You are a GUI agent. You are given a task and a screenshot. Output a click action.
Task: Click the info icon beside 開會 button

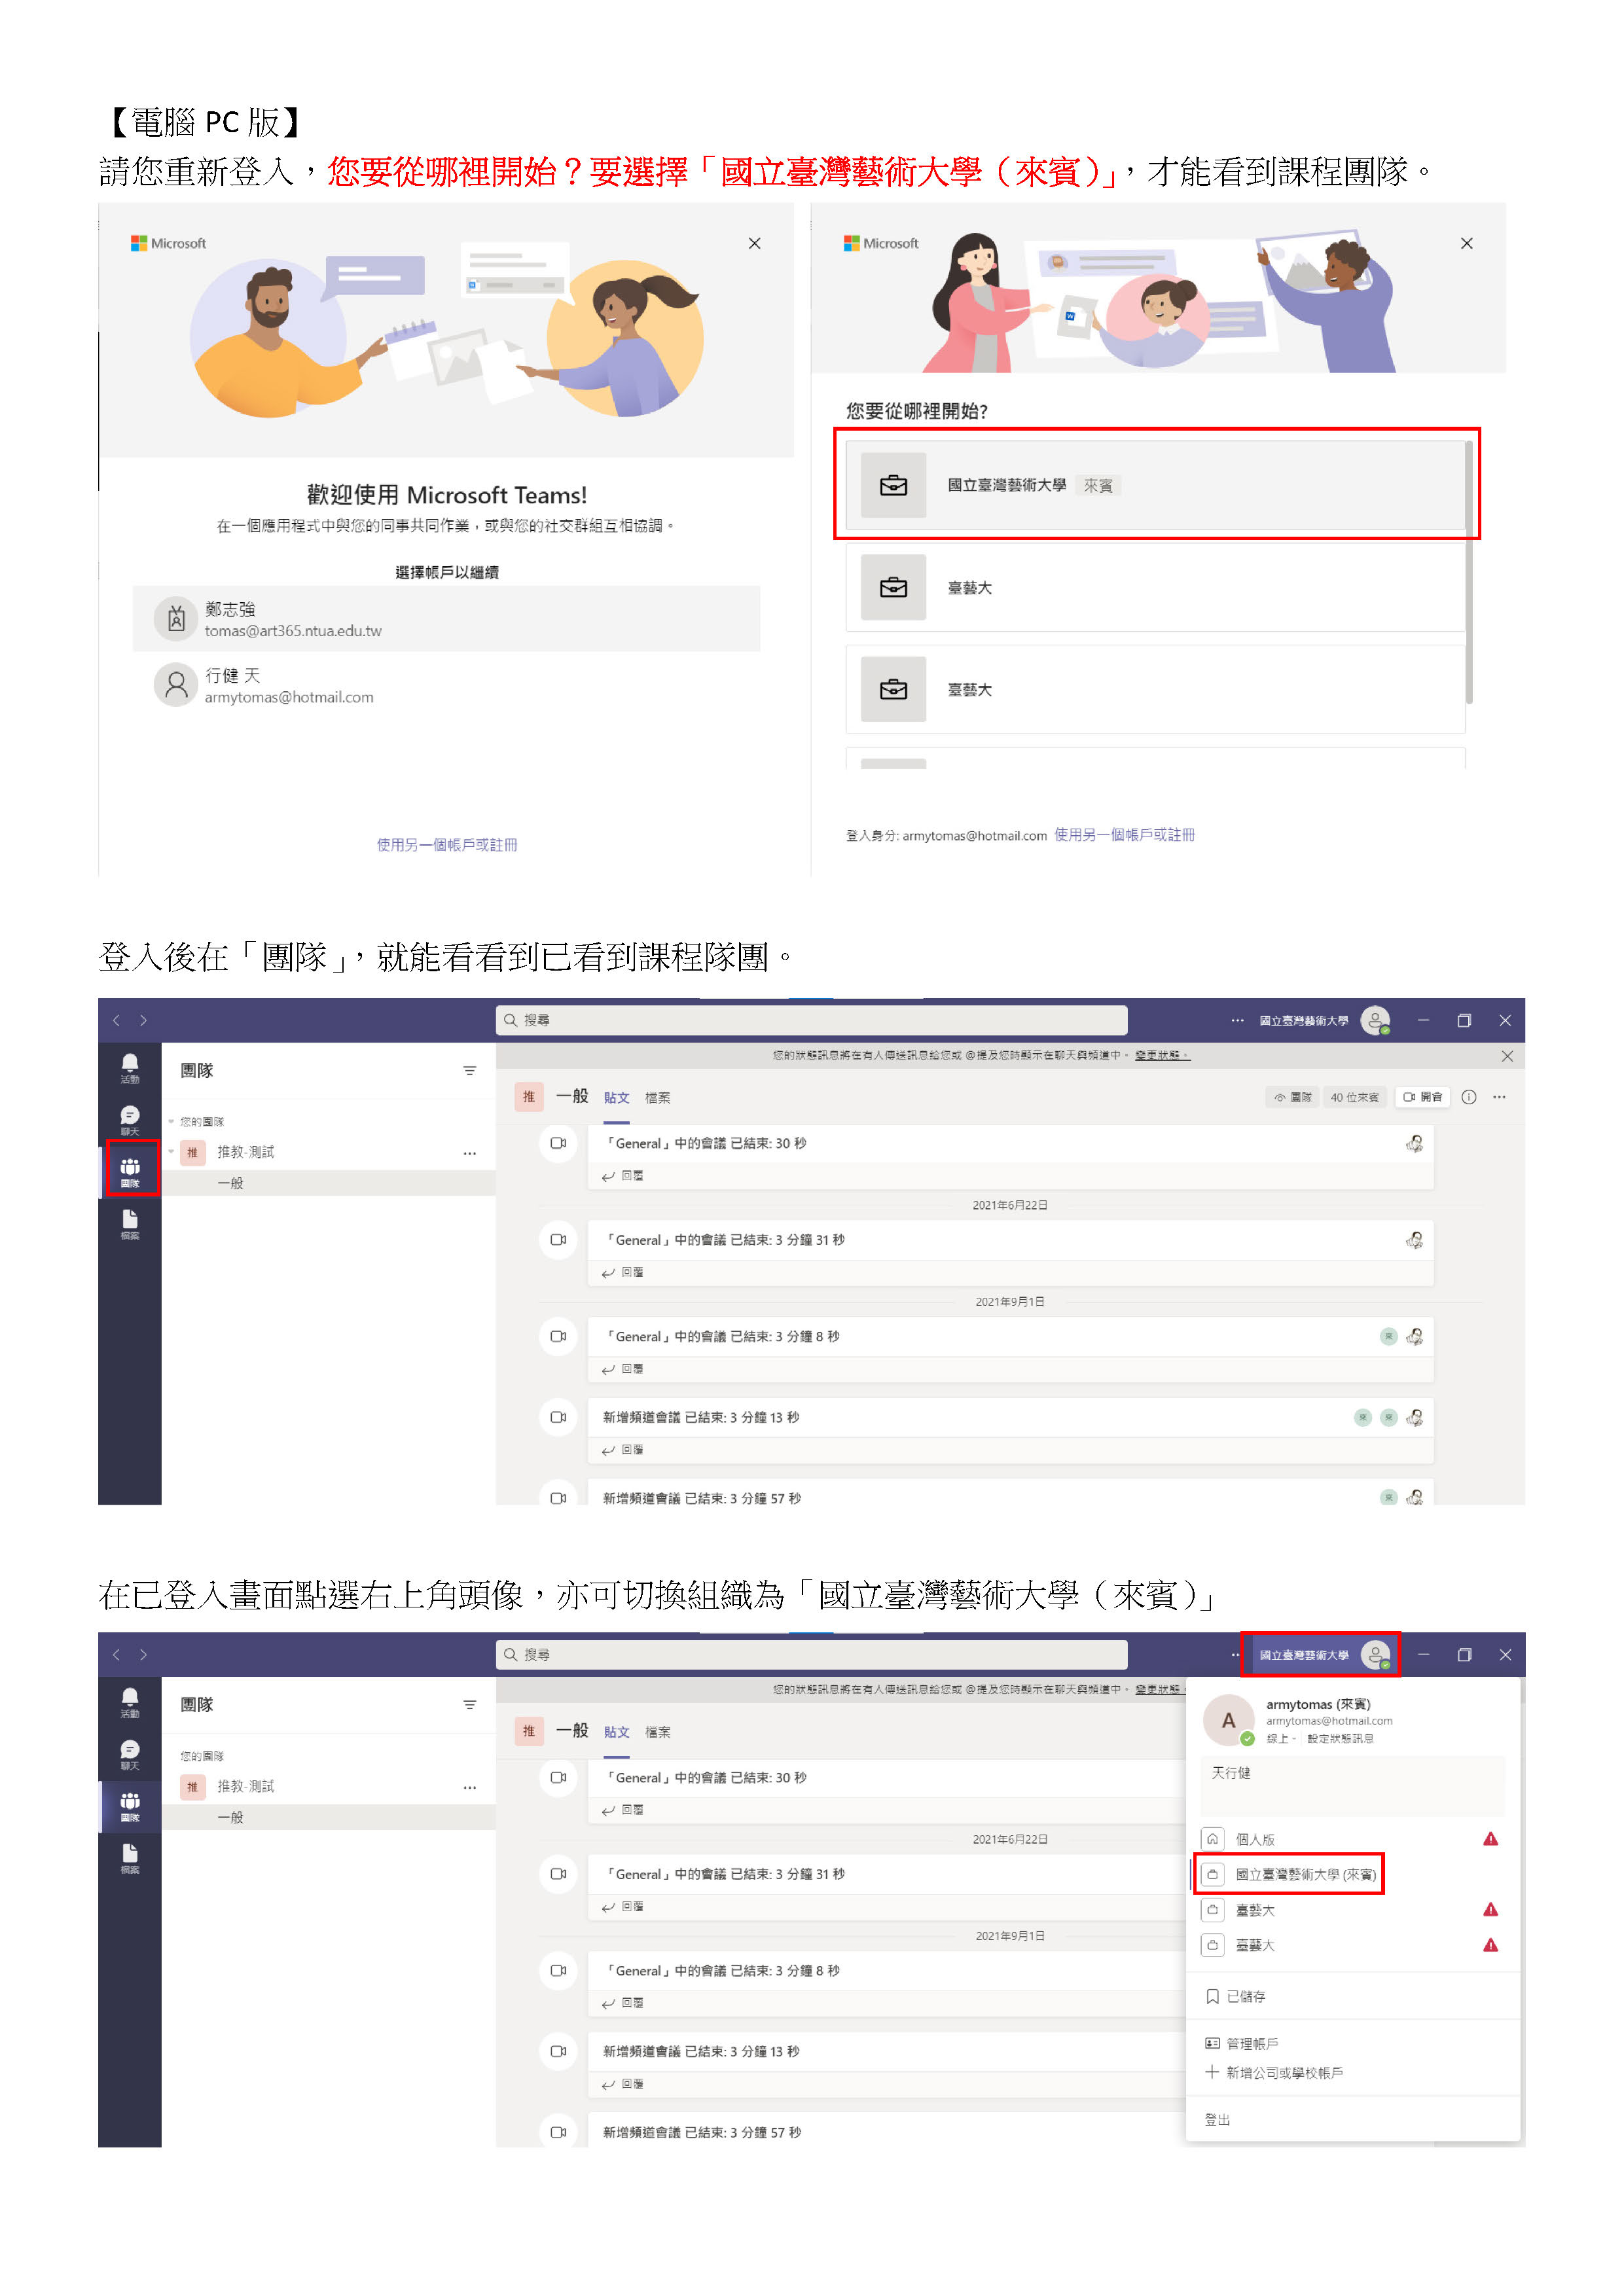pos(1469,1097)
